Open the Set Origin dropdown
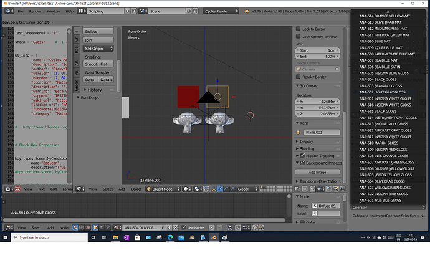This screenshot has height=258, width=430. click(98, 49)
